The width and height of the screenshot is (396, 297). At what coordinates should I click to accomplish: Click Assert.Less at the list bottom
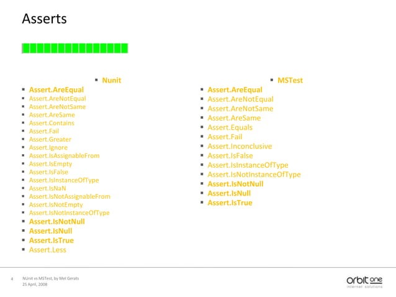pyautogui.click(x=47, y=250)
